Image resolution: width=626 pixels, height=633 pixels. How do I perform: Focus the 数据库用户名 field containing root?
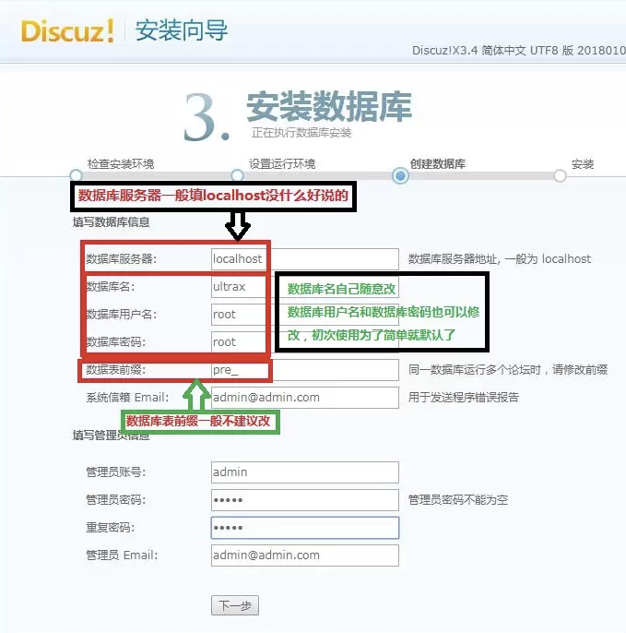[305, 315]
